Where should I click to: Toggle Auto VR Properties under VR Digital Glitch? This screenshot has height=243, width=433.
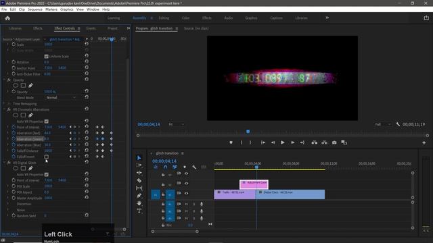click(47, 174)
